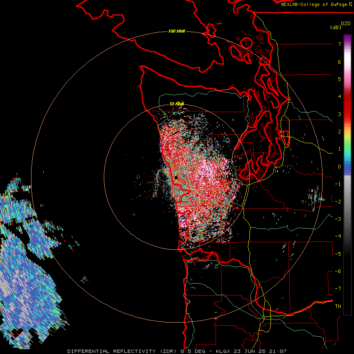Click the [dB] unit label
Screen dimensions: 354x354
coord(336,27)
